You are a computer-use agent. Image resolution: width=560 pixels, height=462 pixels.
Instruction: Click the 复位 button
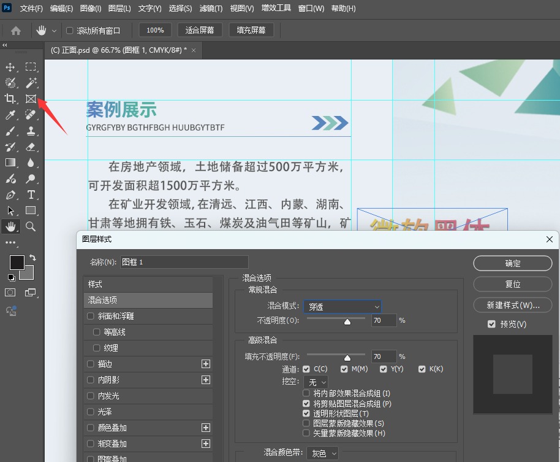(512, 284)
